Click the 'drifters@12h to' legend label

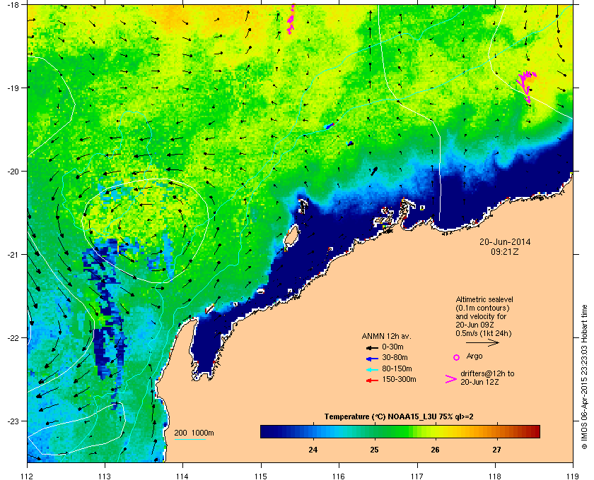(x=487, y=373)
